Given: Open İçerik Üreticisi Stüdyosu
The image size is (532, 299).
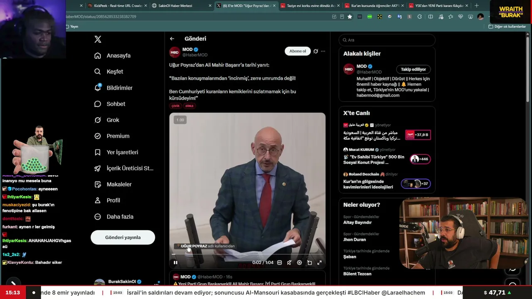Looking at the screenshot, I should pos(124,168).
